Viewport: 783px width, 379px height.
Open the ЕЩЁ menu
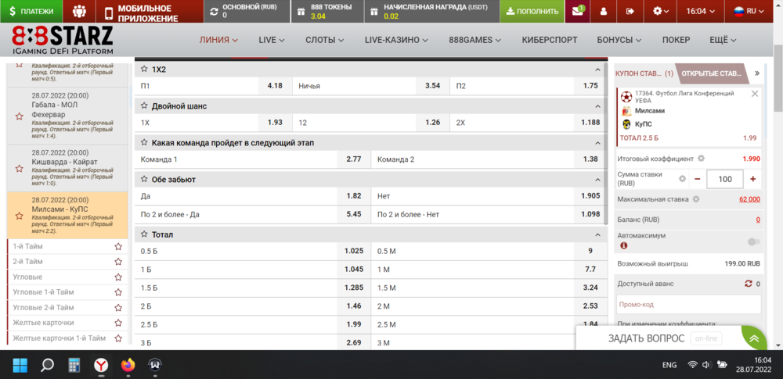[x=723, y=41]
